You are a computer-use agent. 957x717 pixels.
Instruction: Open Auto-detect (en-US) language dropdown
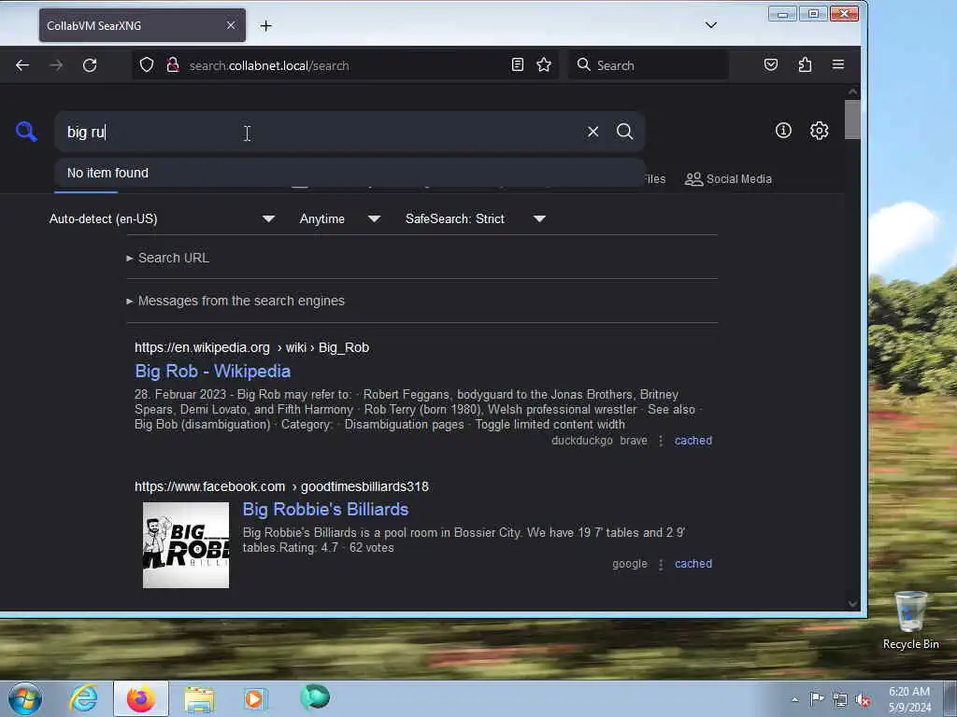(162, 218)
